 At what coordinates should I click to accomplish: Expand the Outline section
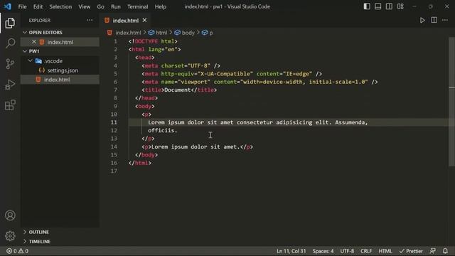pyautogui.click(x=38, y=232)
